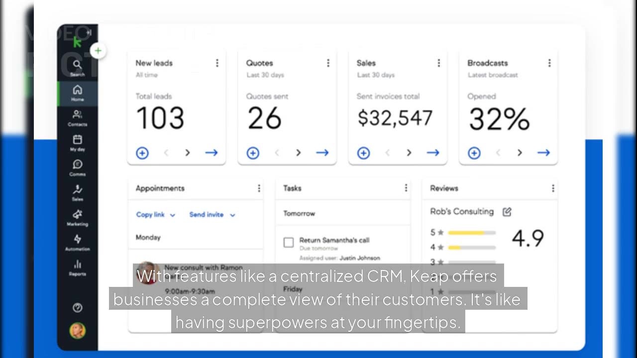Screen dimensions: 637x358
Task: Show next Quotes metric
Action: 299,153
